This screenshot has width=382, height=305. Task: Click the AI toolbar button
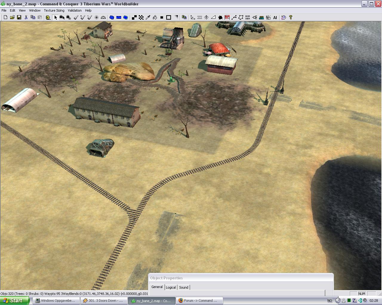coord(275,18)
